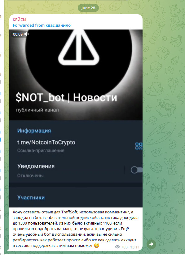Open the t.me/NotcoinToCrypto invite link
This screenshot has width=185, height=255.
coord(46,142)
